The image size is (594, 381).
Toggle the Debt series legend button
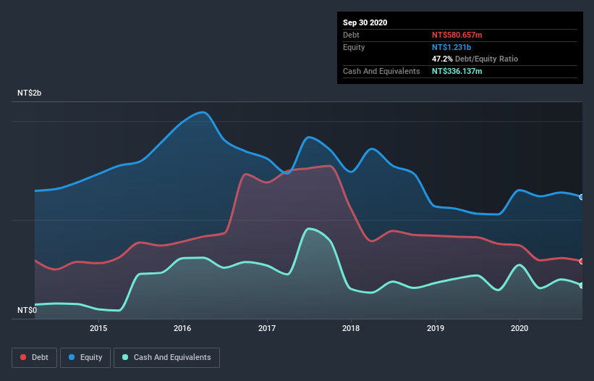pyautogui.click(x=34, y=358)
